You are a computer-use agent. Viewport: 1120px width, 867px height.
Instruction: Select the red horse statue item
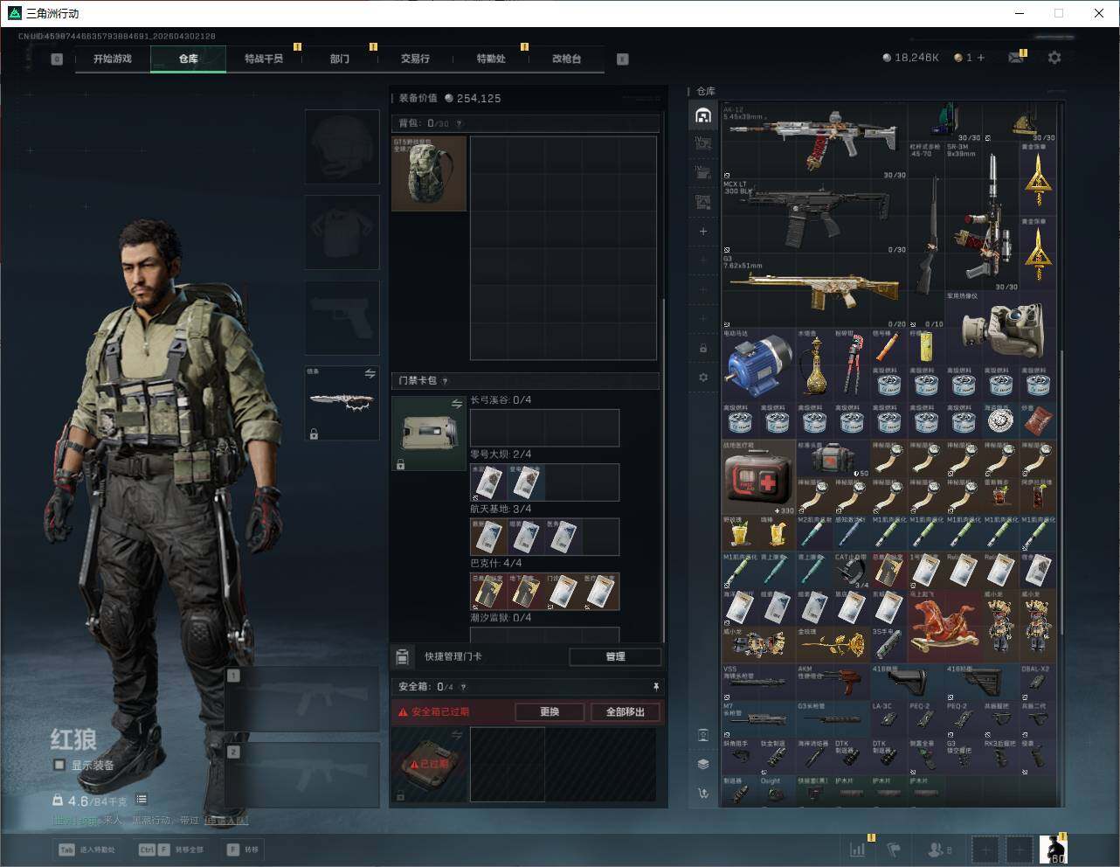coord(944,626)
